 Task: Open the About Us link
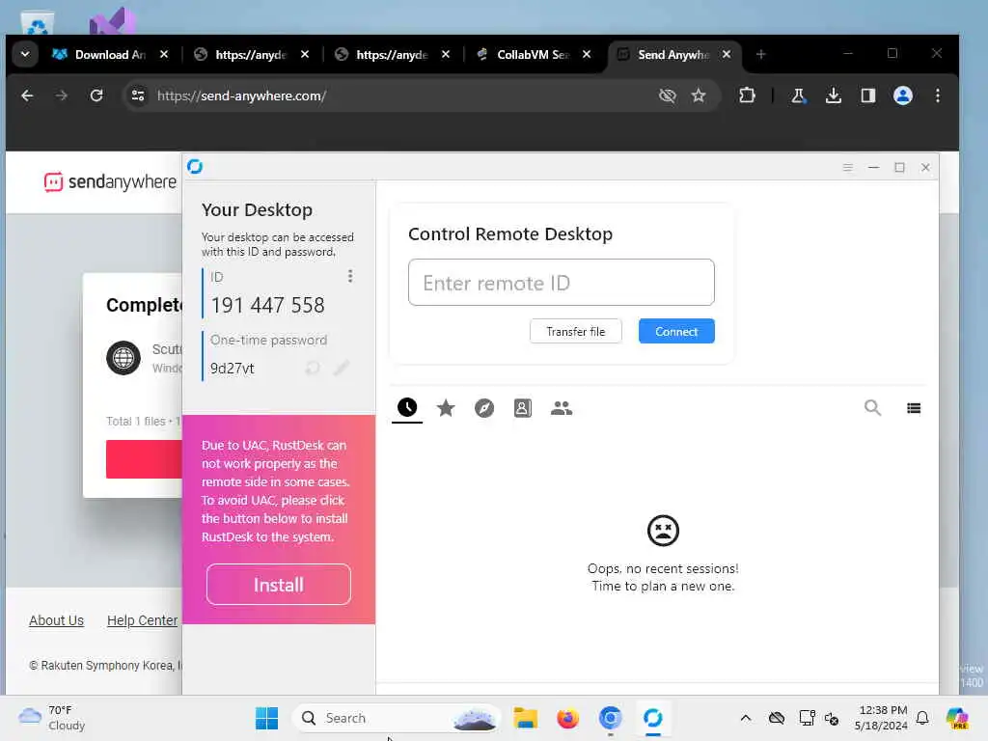click(56, 620)
